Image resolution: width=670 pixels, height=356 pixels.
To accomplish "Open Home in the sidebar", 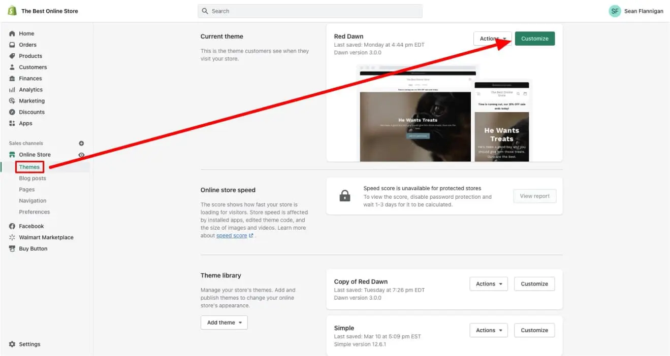I will pos(27,33).
